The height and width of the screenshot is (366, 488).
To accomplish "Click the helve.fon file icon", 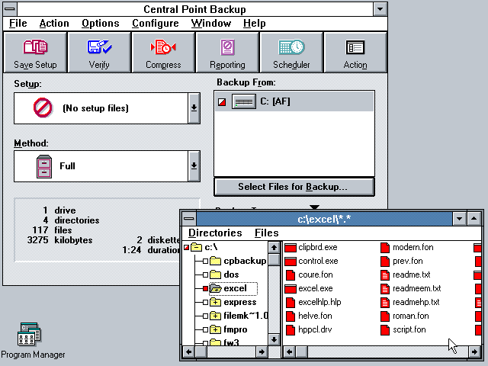I will coord(291,316).
